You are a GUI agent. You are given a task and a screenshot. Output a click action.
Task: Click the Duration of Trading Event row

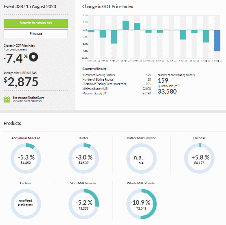pyautogui.click(x=116, y=84)
